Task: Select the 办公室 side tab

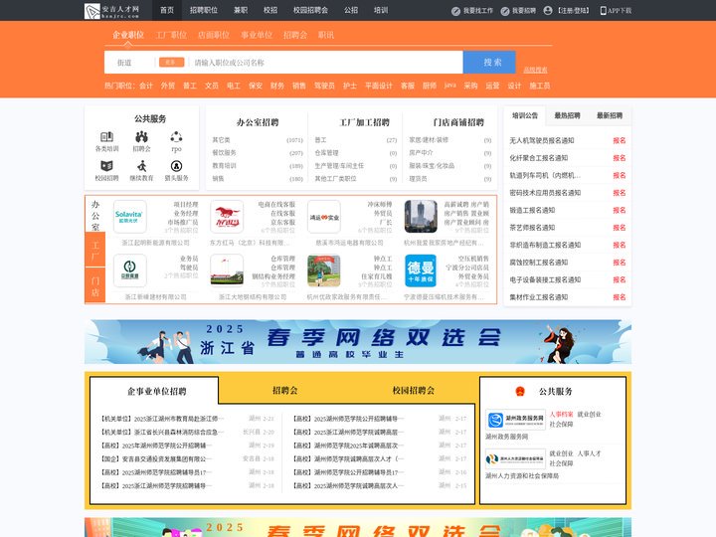Action: pos(95,215)
